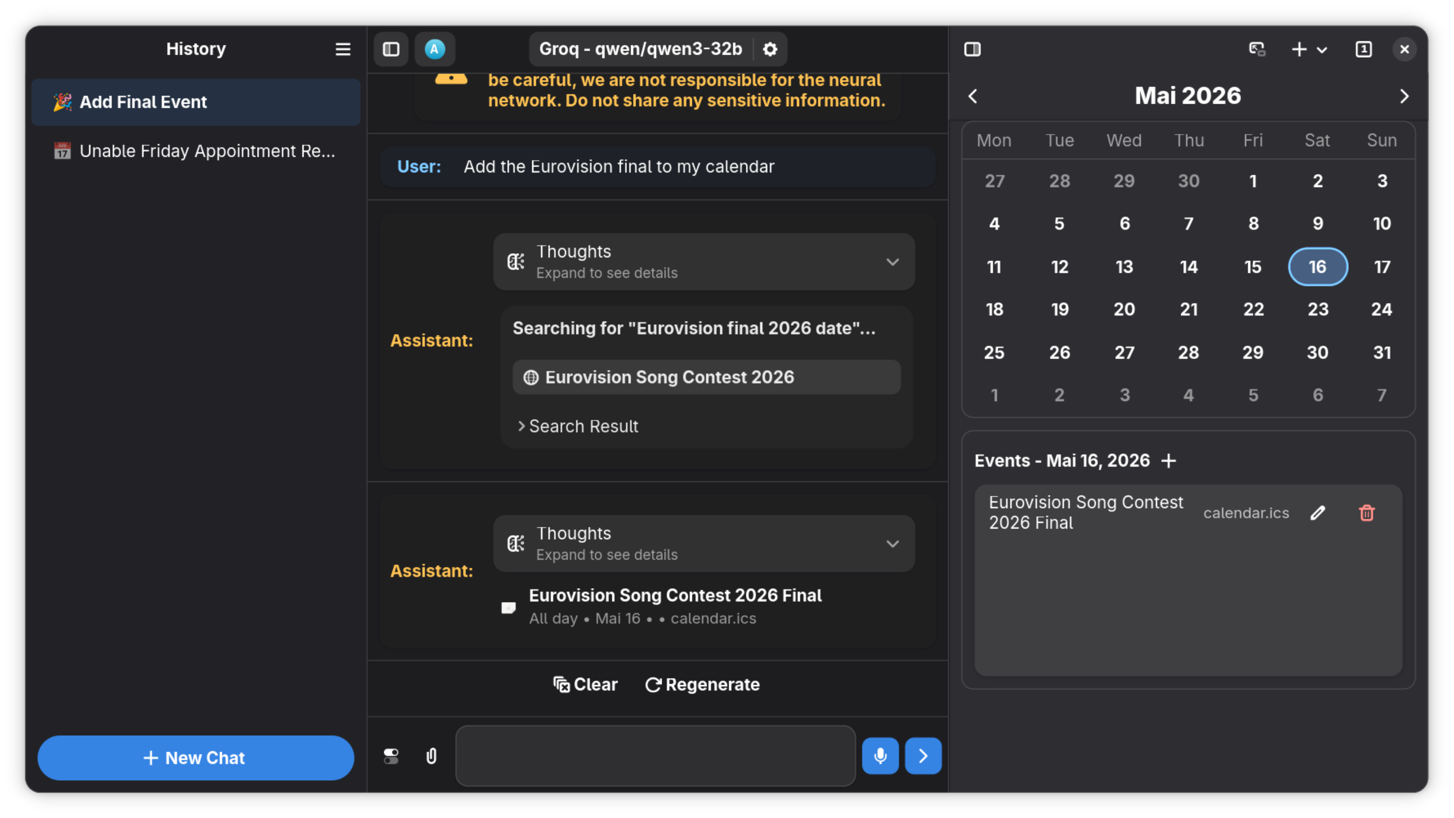Screen dimensions: 1454x818
Task: Open the History hamburger menu
Action: coord(343,49)
